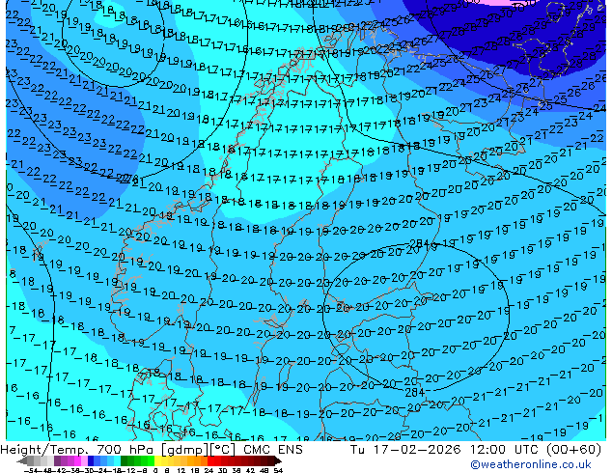Click the right arrow end of color scale
Screen dimensions: 612x473
click(x=278, y=461)
